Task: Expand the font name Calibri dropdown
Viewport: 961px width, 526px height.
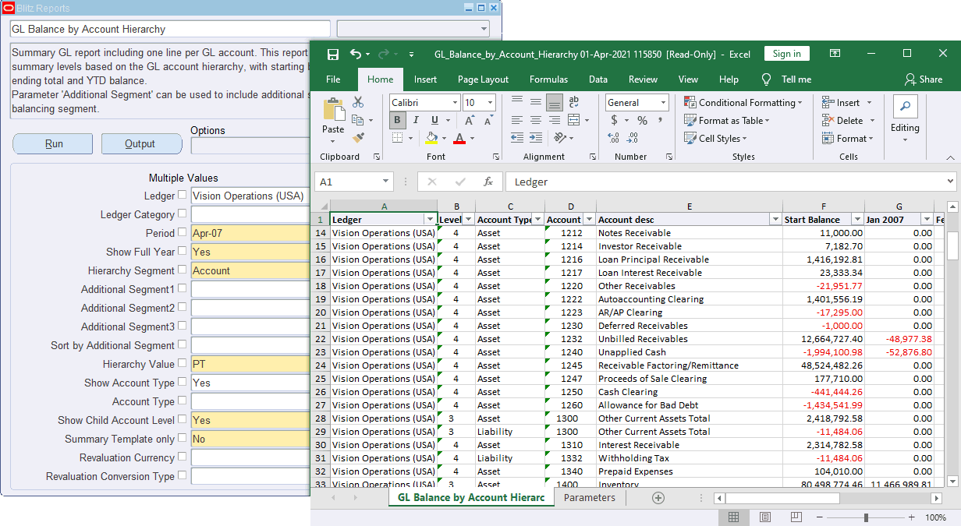Action: [x=455, y=103]
